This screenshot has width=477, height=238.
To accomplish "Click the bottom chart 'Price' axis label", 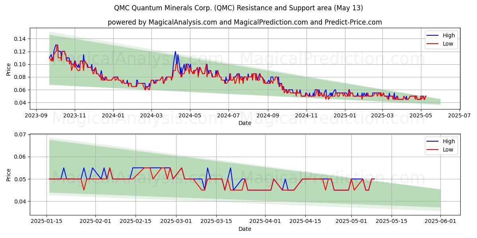I will pos(9,175).
